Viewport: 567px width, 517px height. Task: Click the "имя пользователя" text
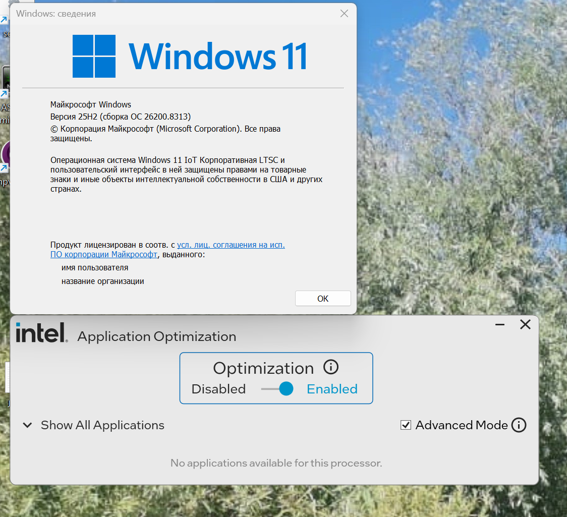[95, 268]
